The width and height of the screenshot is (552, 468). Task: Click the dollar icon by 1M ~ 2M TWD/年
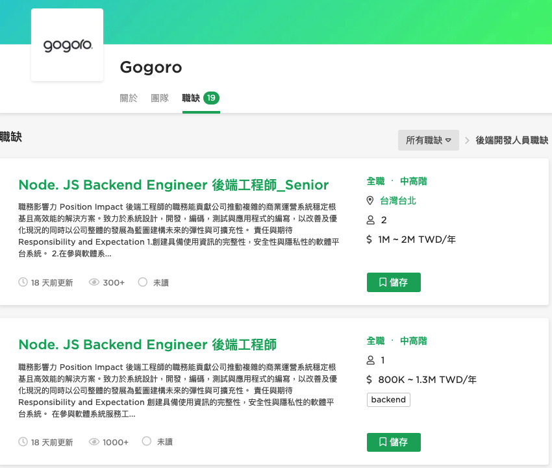tap(369, 240)
